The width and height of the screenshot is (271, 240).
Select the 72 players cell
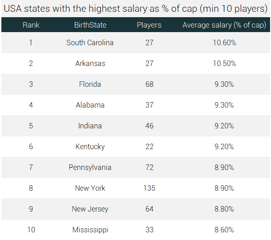[149, 167]
